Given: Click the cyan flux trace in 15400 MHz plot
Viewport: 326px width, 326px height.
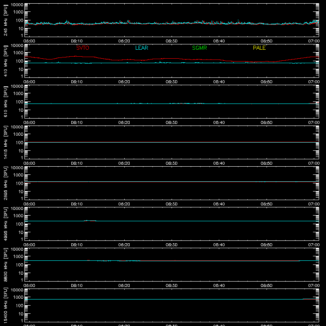Looking at the screenshot, I should pyautogui.click(x=172, y=299).
